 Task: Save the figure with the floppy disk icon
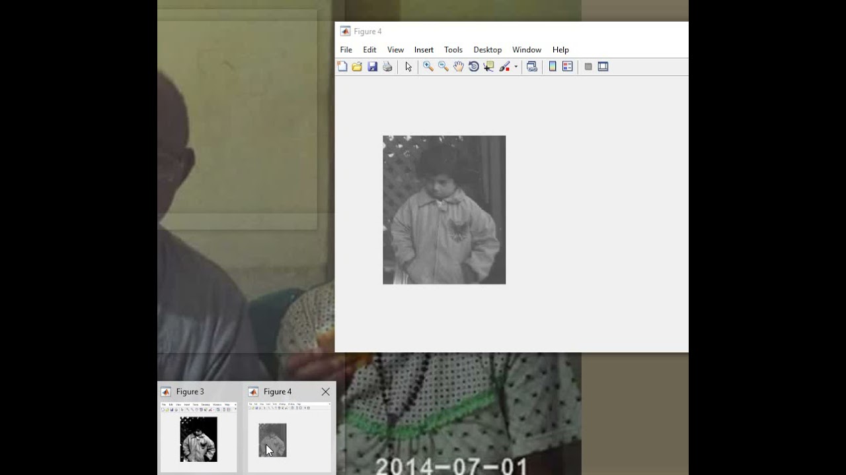click(372, 67)
